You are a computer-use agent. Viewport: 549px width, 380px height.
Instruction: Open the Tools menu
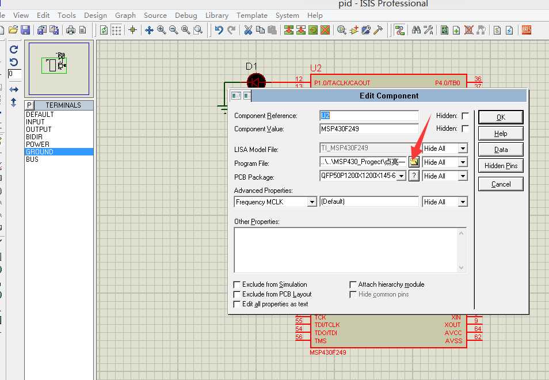(67, 16)
